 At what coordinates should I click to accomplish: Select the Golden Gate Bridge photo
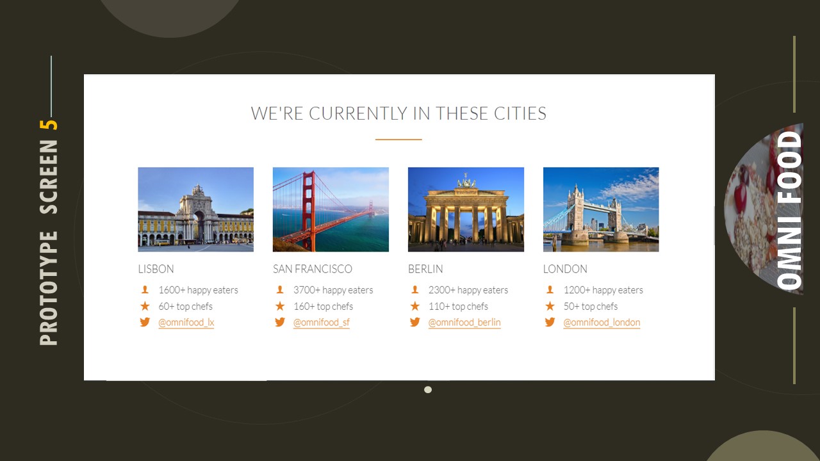[331, 209]
